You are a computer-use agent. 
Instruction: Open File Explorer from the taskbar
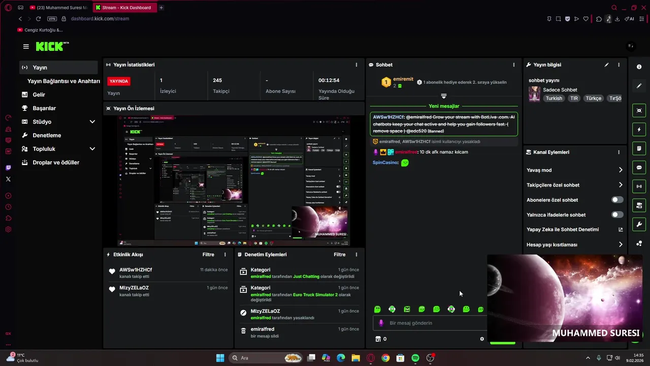point(356,358)
